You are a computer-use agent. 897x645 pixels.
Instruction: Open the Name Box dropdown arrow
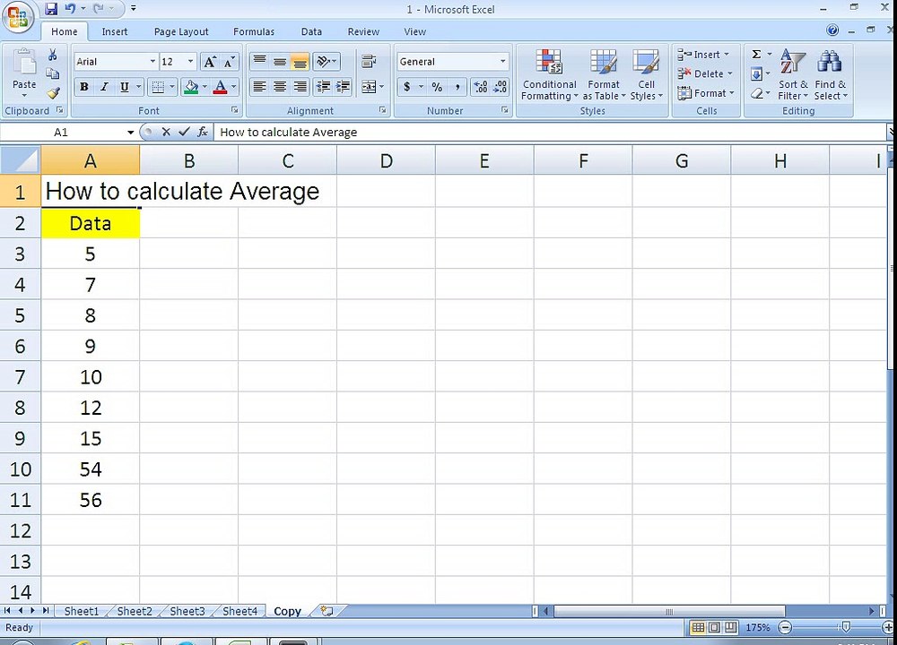tap(131, 133)
